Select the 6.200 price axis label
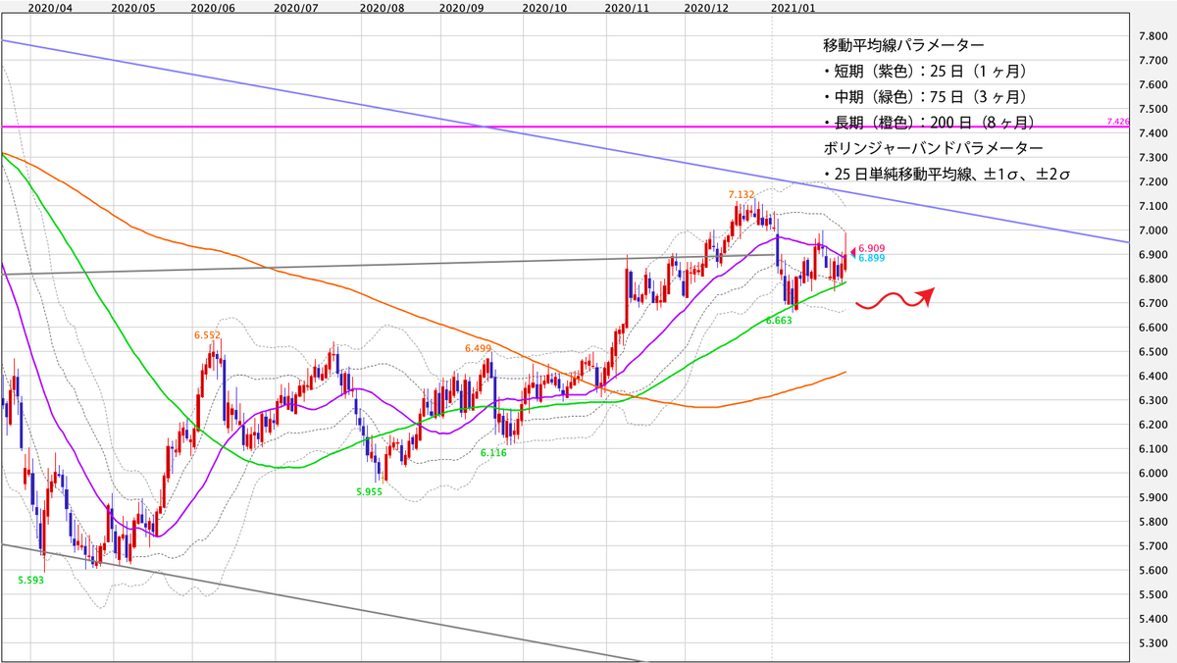 (1151, 425)
